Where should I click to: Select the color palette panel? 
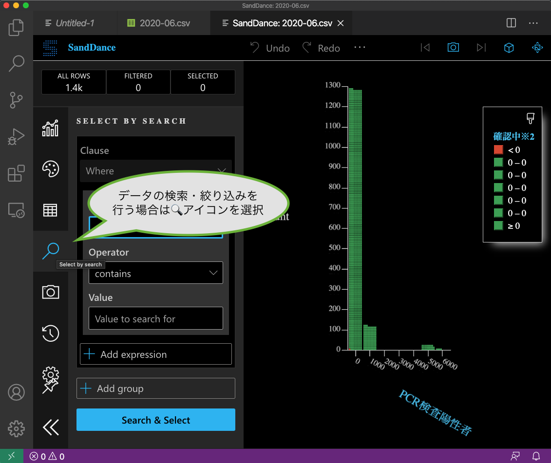[50, 169]
